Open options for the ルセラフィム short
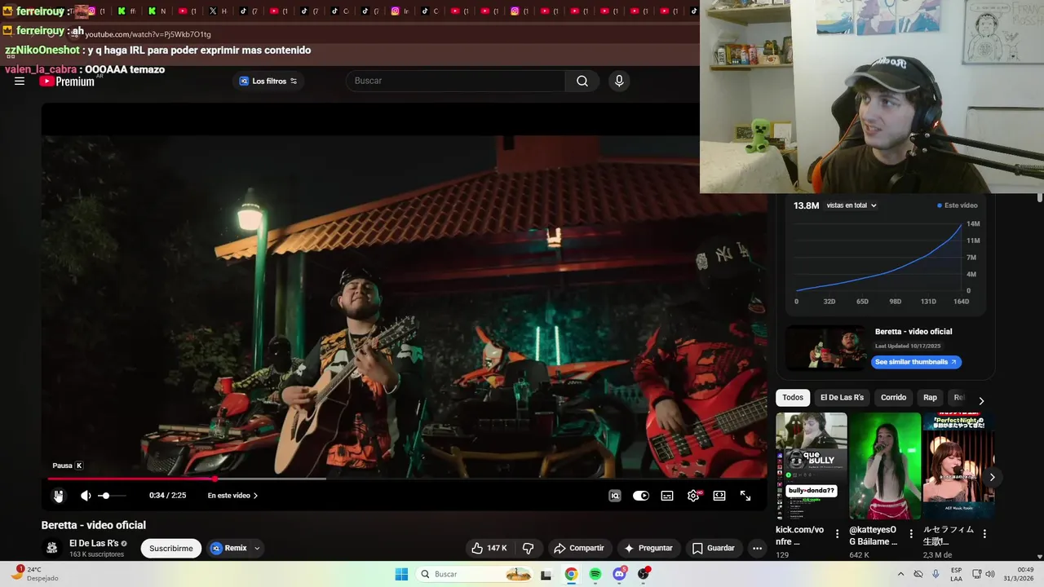 tap(984, 534)
